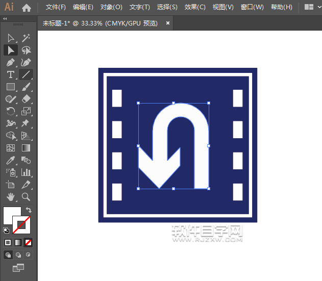322x281 pixels.
Task: Select the Rotate tool
Action: point(11,111)
